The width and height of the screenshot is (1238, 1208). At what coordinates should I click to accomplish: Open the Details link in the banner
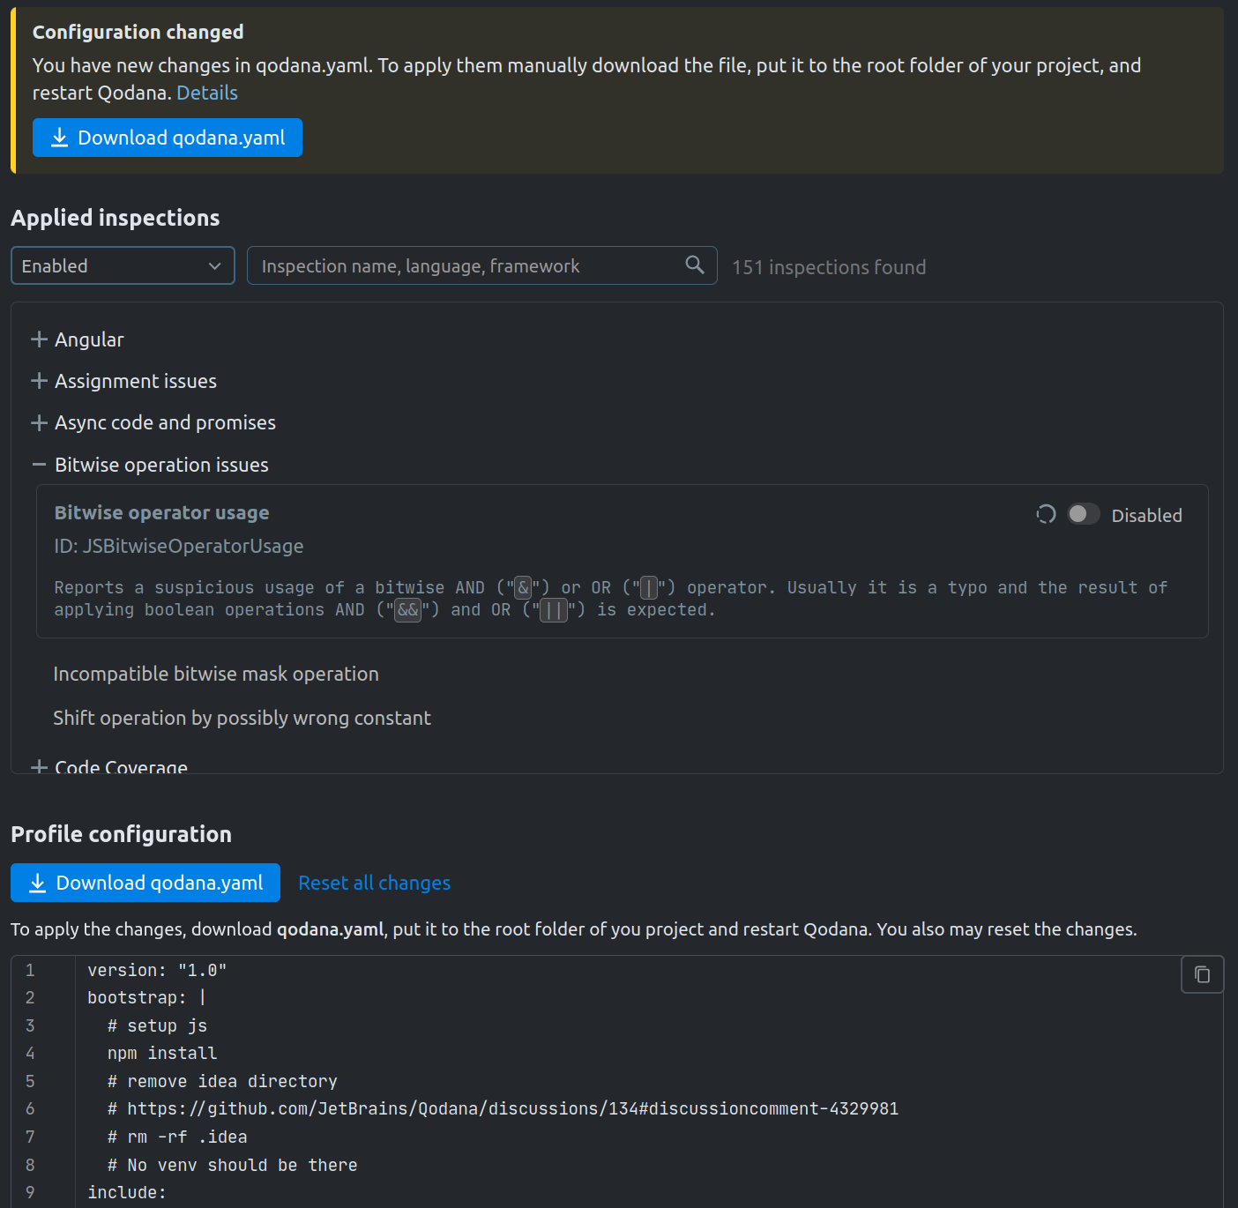click(x=206, y=93)
